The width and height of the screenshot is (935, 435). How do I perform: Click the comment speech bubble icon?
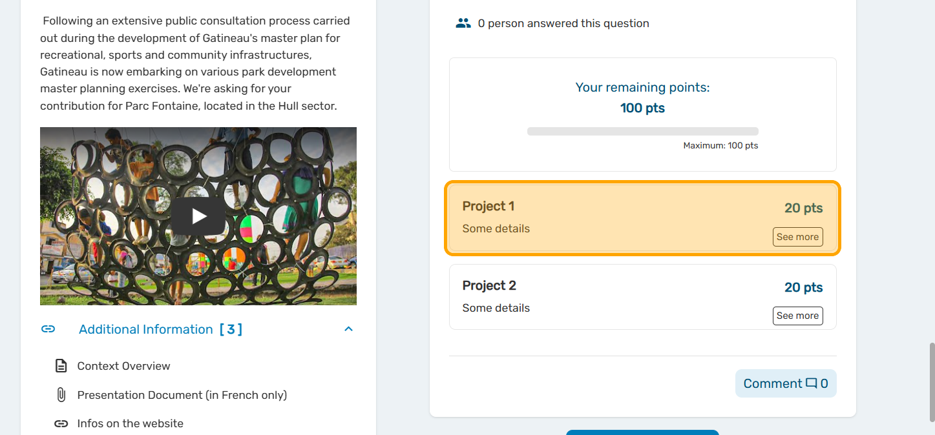point(812,383)
